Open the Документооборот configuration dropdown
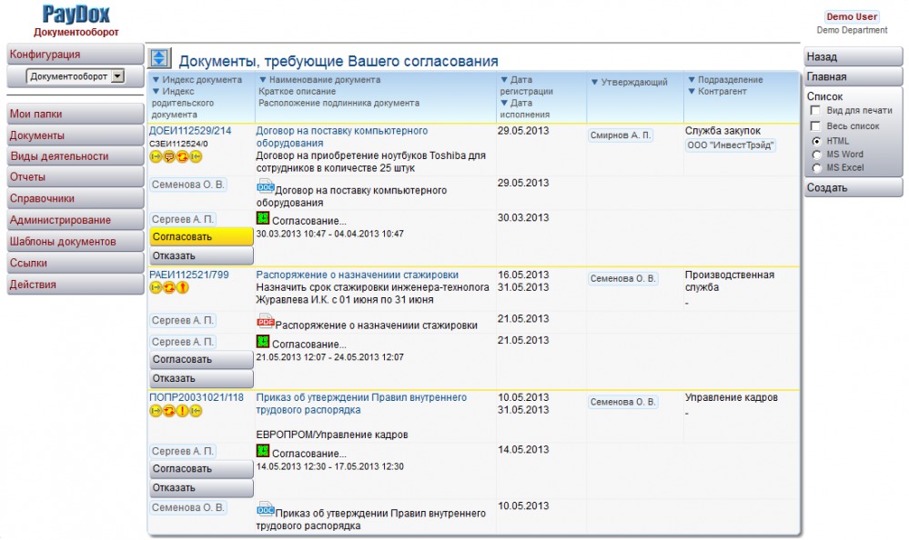This screenshot has width=909, height=540. pos(116,77)
